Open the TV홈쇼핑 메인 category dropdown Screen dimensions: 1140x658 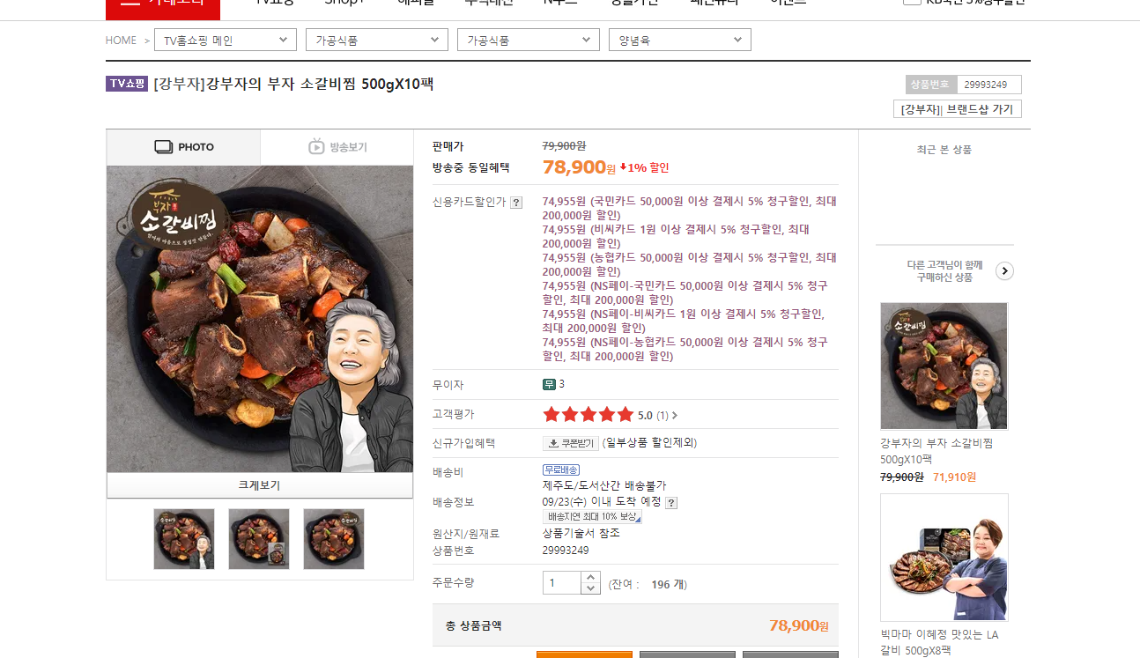pyautogui.click(x=226, y=41)
